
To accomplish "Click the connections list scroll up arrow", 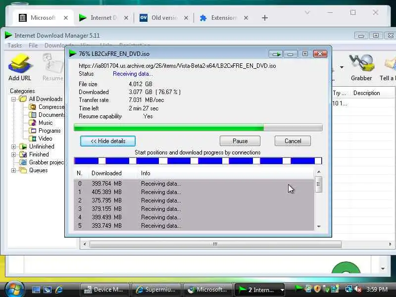I will pyautogui.click(x=319, y=172).
